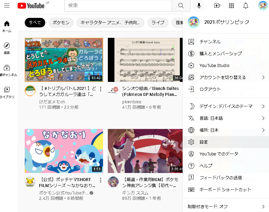Viewport: 269px width, 212px height.
Task: Click the globe icon for 場所
Action: pos(191,130)
